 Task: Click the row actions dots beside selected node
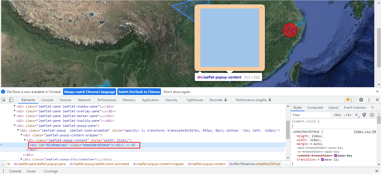(2, 145)
